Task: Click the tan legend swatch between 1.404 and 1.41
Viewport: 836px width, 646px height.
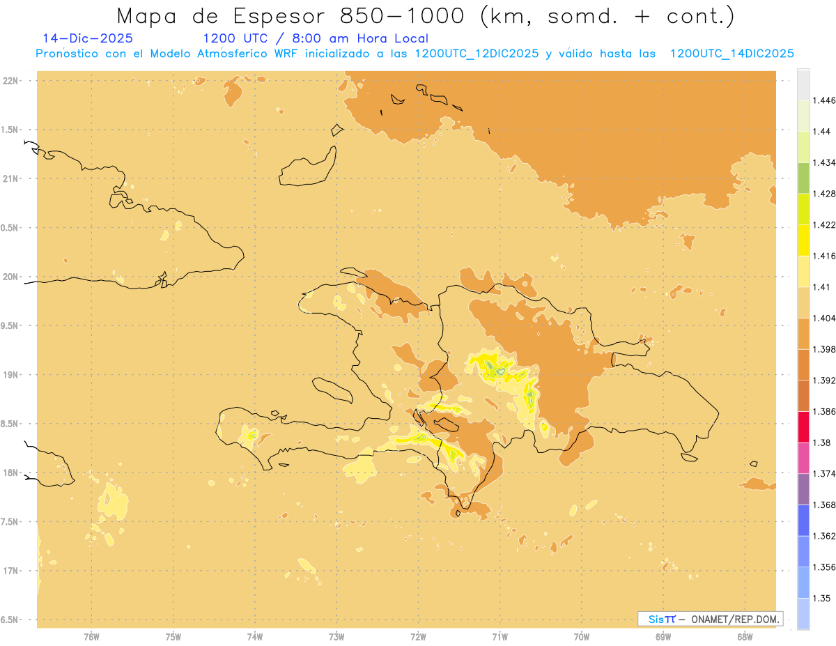Action: pos(803,302)
